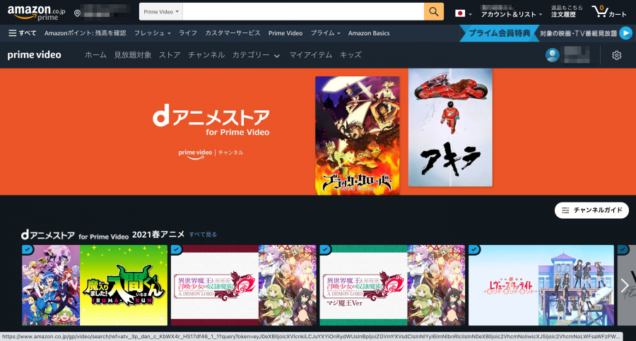Open the settings gear icon
The height and width of the screenshot is (341, 636).
(616, 55)
